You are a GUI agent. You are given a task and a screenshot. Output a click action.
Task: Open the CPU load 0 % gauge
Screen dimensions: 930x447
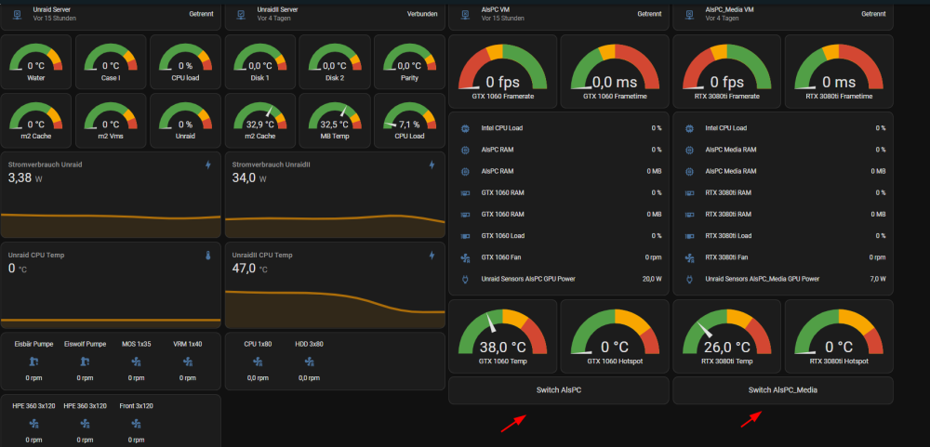pyautogui.click(x=186, y=61)
